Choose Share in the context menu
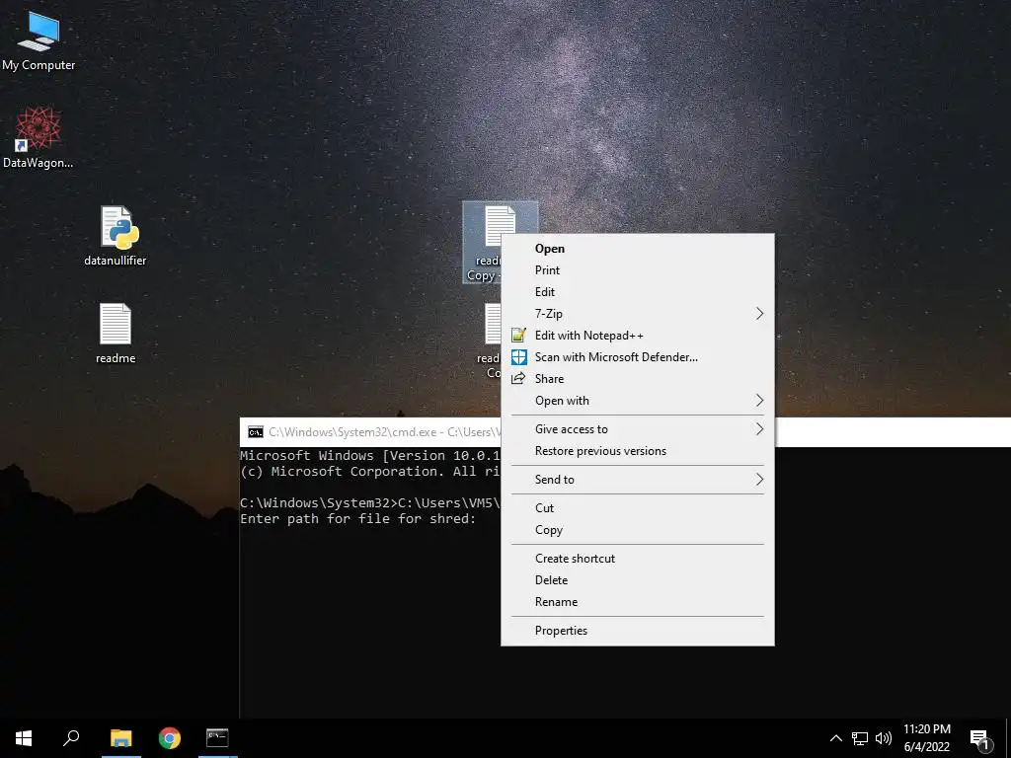The image size is (1011, 758). (638, 379)
